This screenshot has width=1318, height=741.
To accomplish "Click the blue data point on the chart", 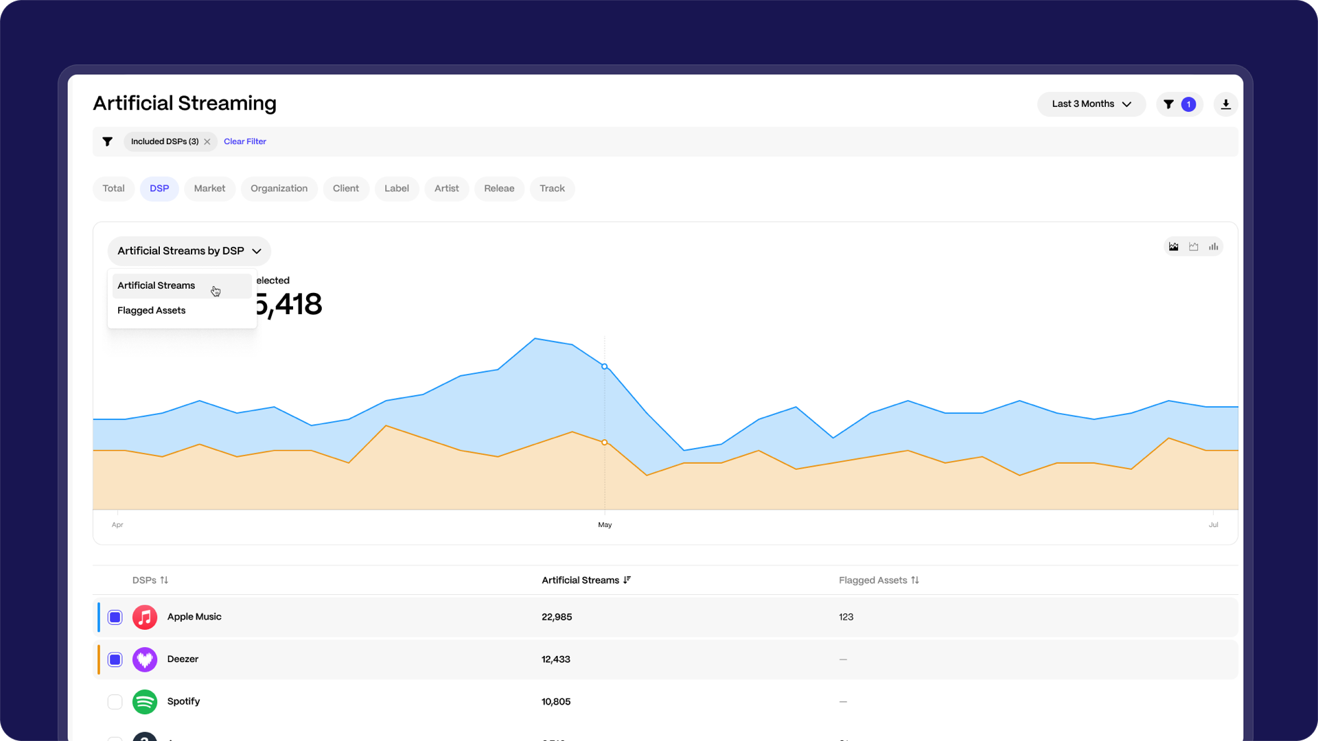I will point(605,366).
